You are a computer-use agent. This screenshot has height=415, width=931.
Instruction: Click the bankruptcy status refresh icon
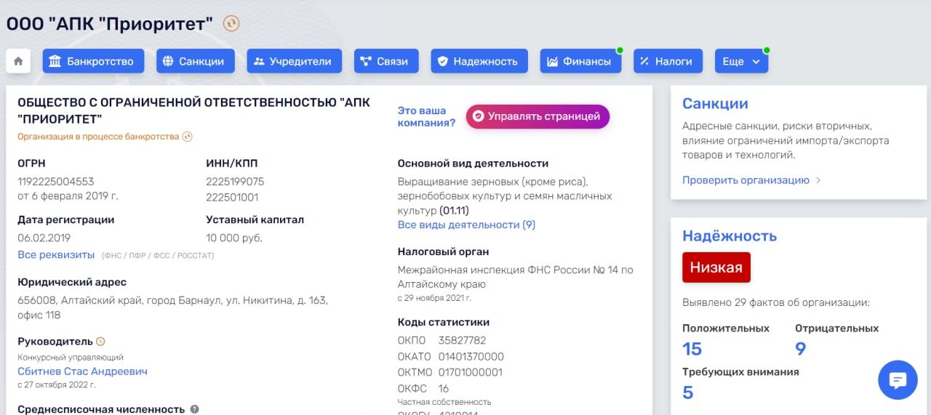[x=188, y=137]
